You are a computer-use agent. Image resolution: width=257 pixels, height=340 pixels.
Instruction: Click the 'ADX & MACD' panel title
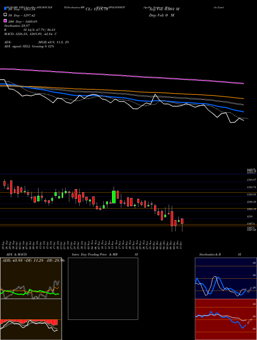click(x=16, y=254)
